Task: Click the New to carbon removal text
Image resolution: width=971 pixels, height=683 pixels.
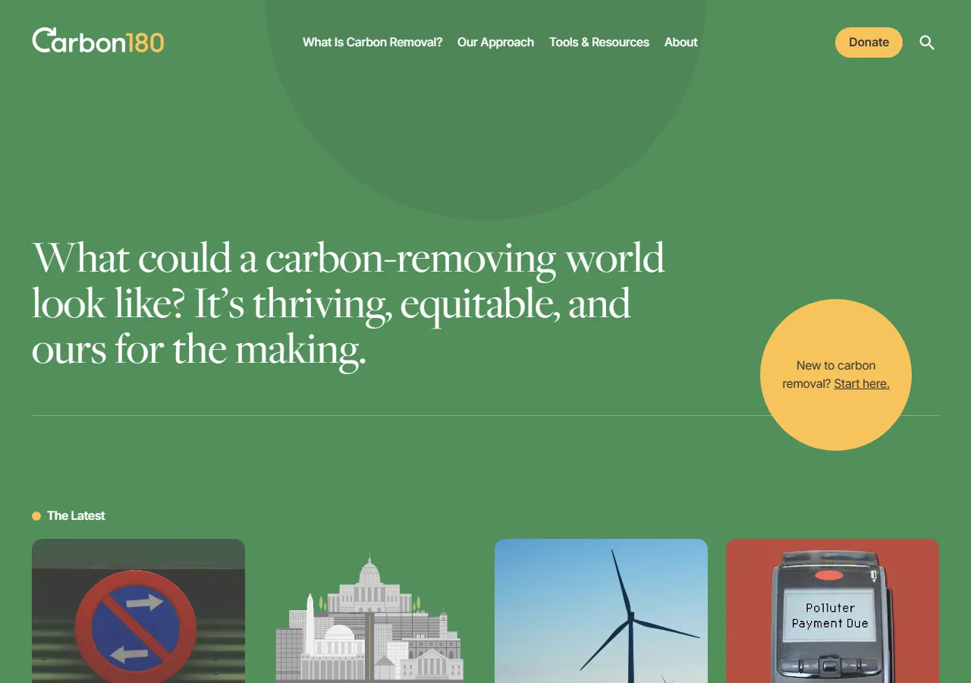Action: click(x=835, y=366)
